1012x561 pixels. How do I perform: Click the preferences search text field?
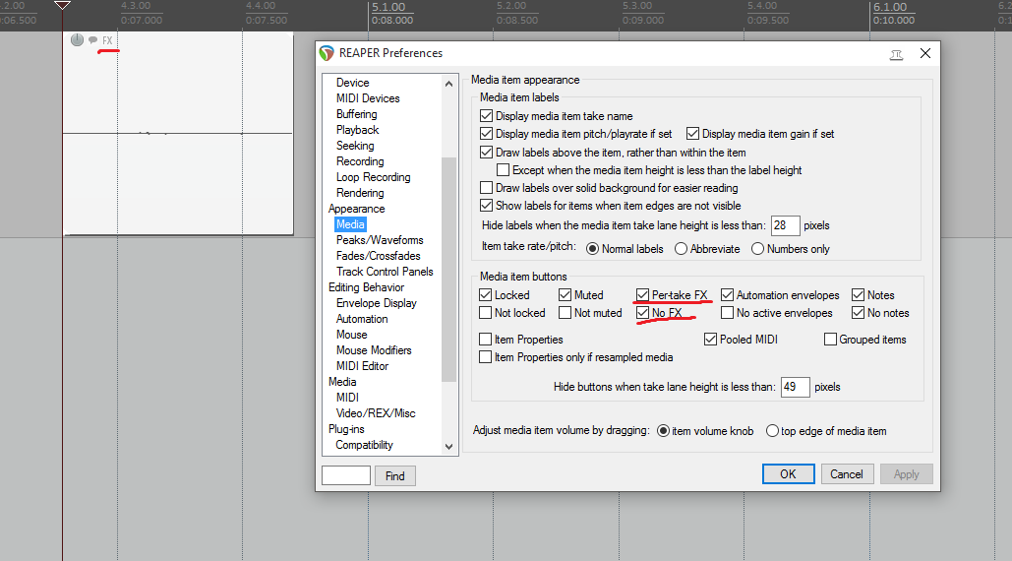click(346, 475)
